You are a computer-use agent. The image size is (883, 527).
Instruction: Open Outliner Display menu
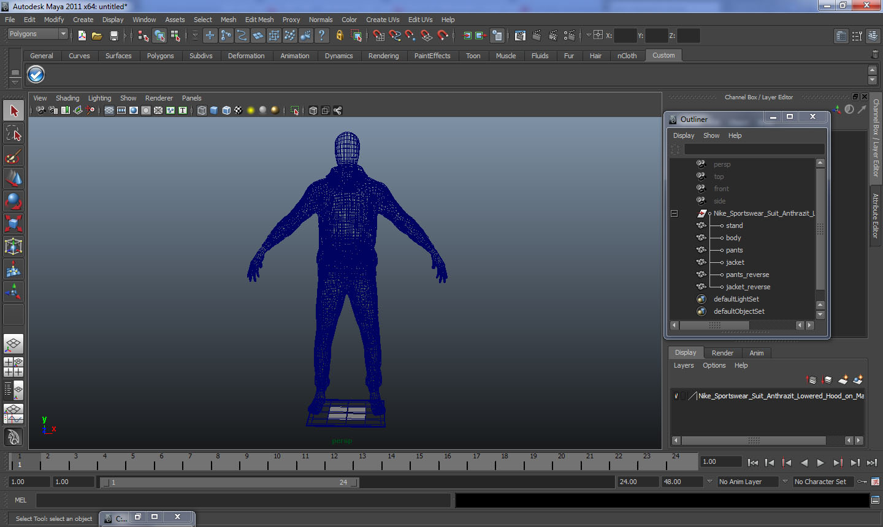[684, 135]
